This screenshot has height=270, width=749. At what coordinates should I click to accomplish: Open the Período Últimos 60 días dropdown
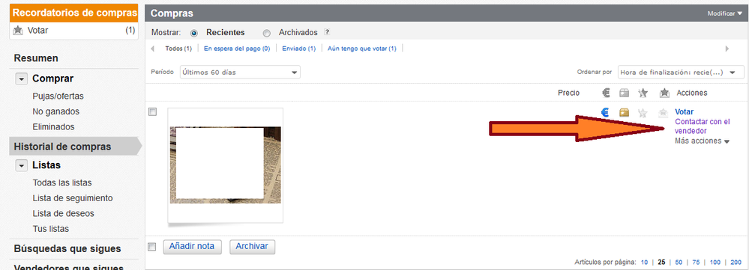pyautogui.click(x=240, y=73)
